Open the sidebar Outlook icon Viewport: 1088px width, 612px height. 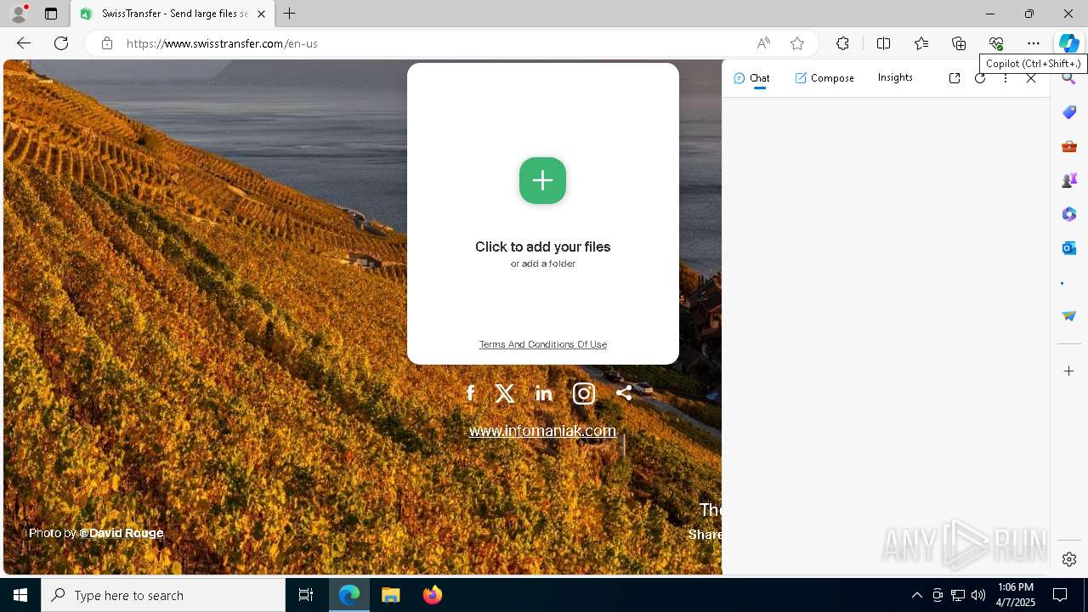[1069, 248]
